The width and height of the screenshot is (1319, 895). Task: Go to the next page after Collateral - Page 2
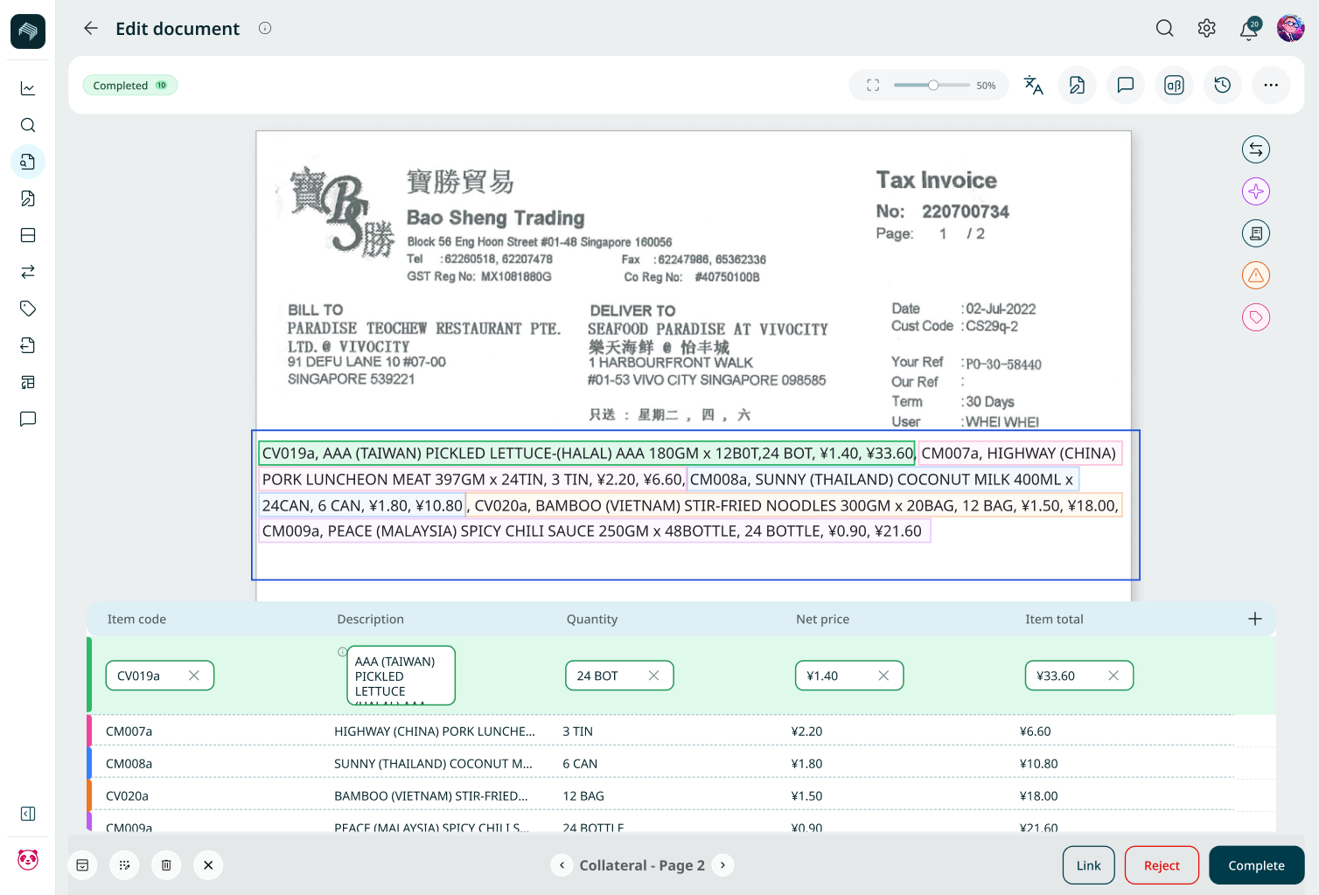point(722,865)
